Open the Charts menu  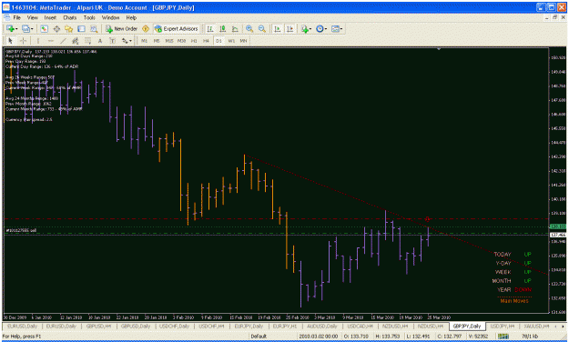point(70,17)
